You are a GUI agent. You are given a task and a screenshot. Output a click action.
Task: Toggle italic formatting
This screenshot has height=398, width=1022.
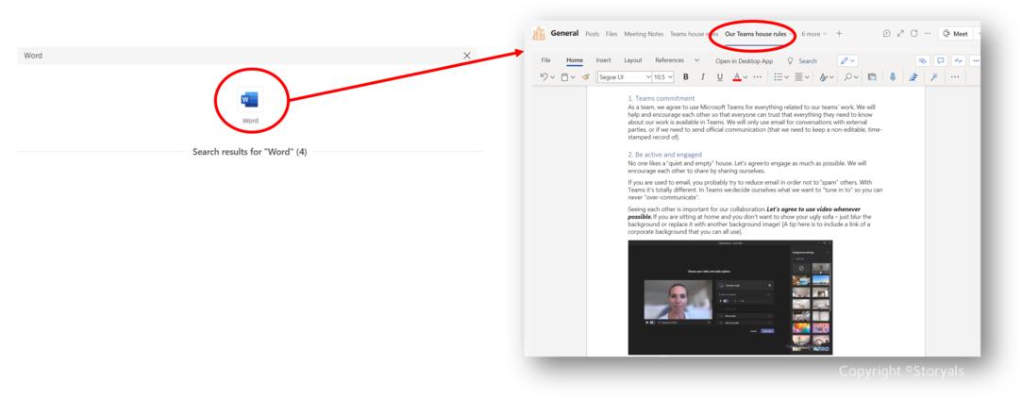[703, 76]
